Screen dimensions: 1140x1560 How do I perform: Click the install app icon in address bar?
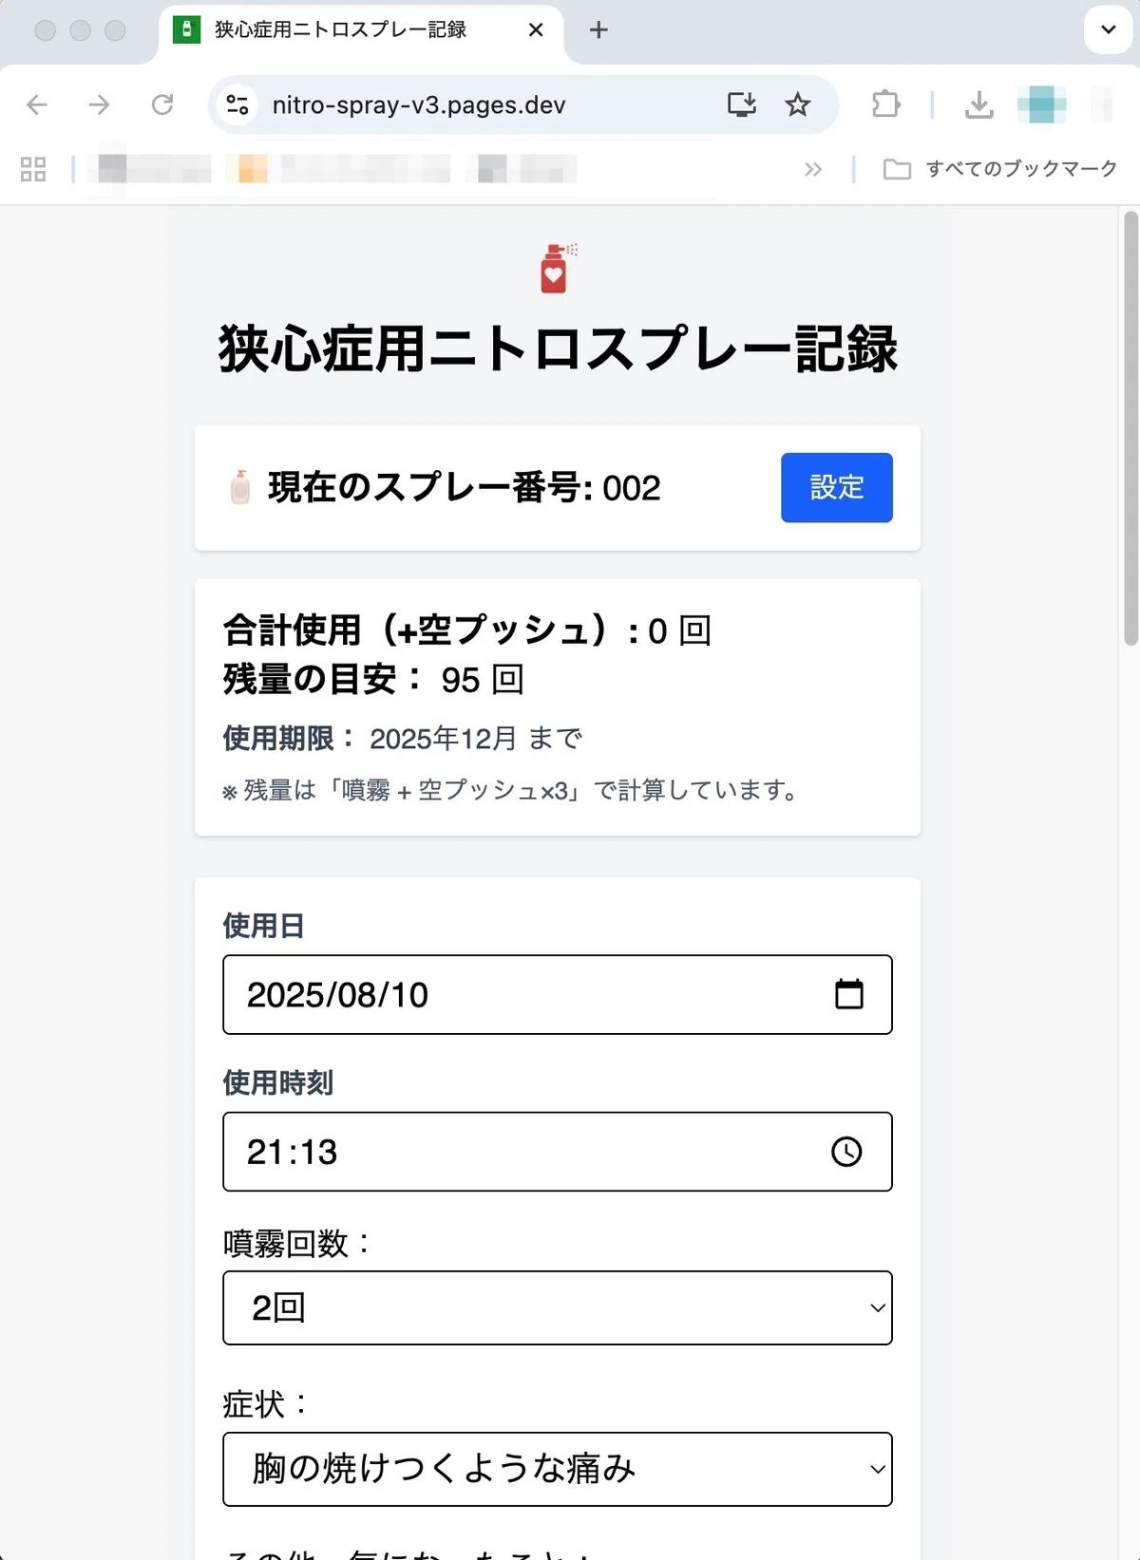click(x=741, y=104)
